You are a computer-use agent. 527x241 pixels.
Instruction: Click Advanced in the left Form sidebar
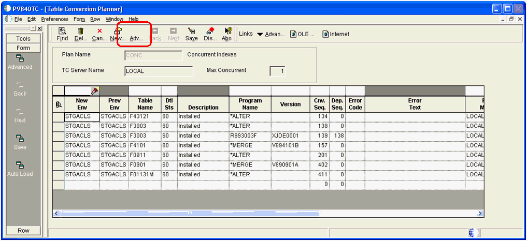(20, 62)
